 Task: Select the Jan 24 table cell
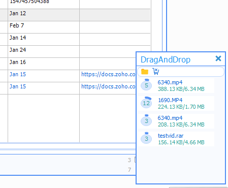(x=44, y=52)
